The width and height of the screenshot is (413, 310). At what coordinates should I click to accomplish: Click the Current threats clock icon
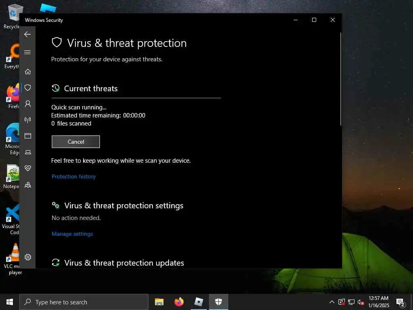56,88
